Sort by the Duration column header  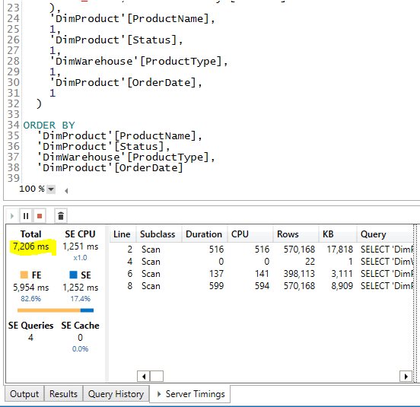205,234
